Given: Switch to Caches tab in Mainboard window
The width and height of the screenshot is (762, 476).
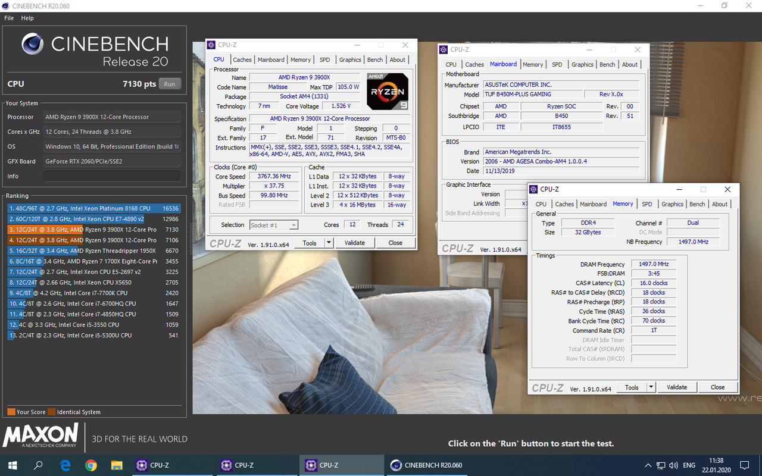Looking at the screenshot, I should coord(474,64).
